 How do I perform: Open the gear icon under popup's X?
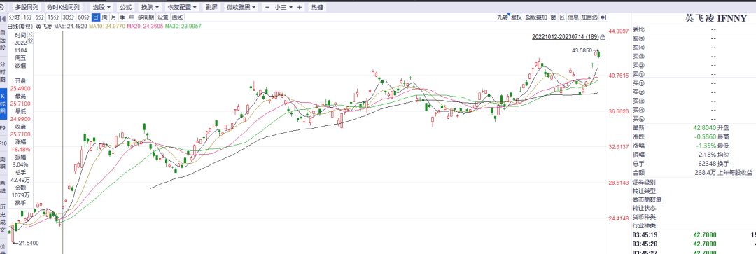[30, 41]
